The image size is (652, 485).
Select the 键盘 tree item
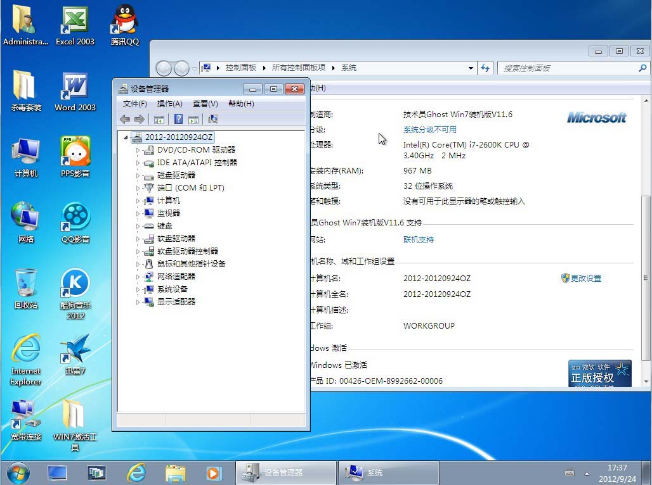[165, 226]
